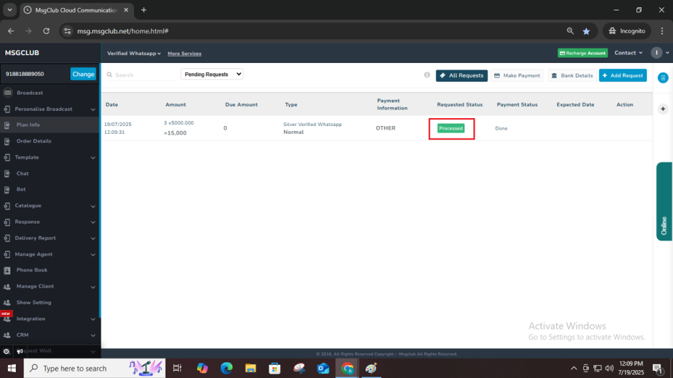Reload the page with refresh icon
The image size is (673, 378).
[x=47, y=31]
